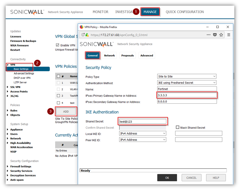This screenshot has height=190, width=240.
Task: Click the IPsec Secondary Gateway address field
Action: 187,101
